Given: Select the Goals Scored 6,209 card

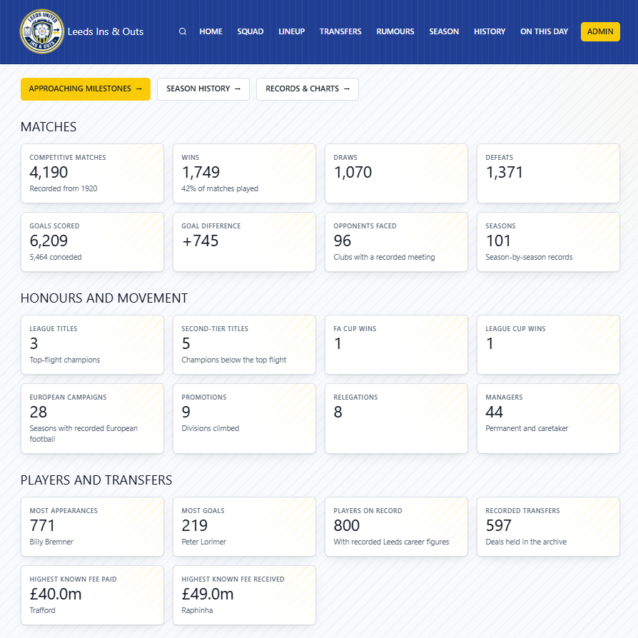Looking at the screenshot, I should (x=92, y=242).
